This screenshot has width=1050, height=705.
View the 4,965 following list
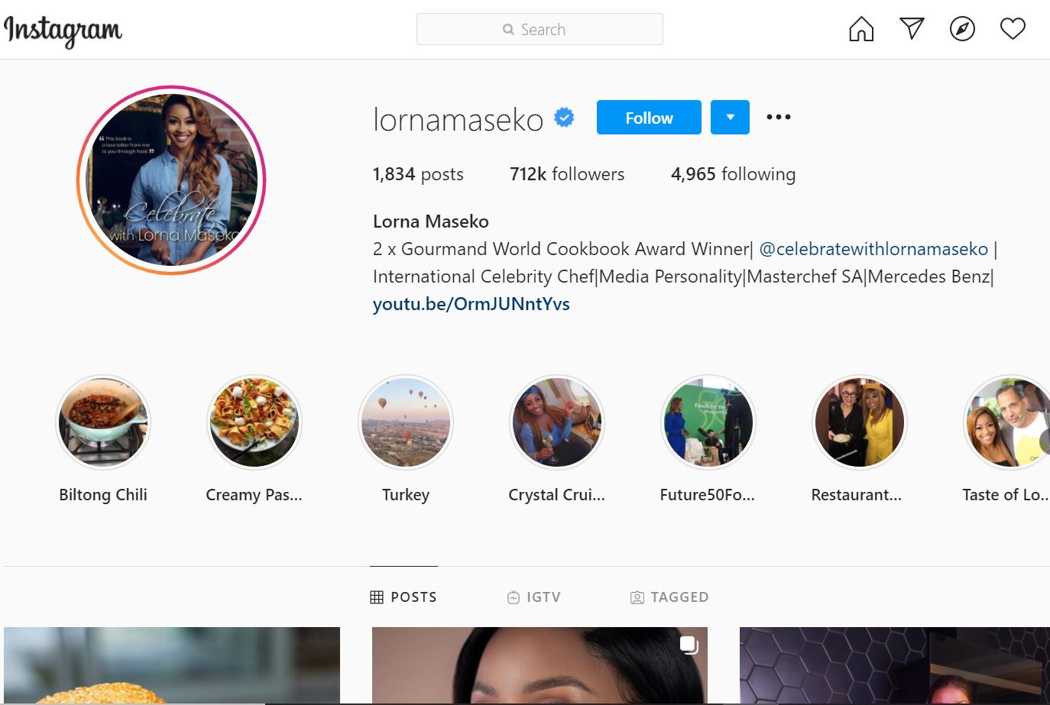click(x=733, y=174)
